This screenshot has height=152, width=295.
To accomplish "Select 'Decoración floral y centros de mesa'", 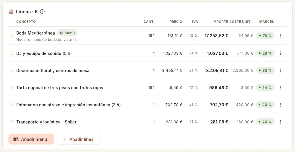I will 53,71.
